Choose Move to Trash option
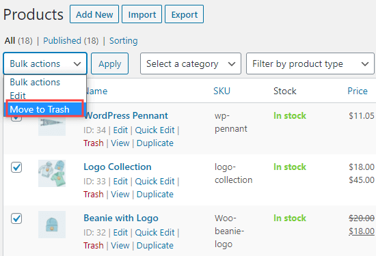Viewport: 376px width, 256px height. pos(45,109)
